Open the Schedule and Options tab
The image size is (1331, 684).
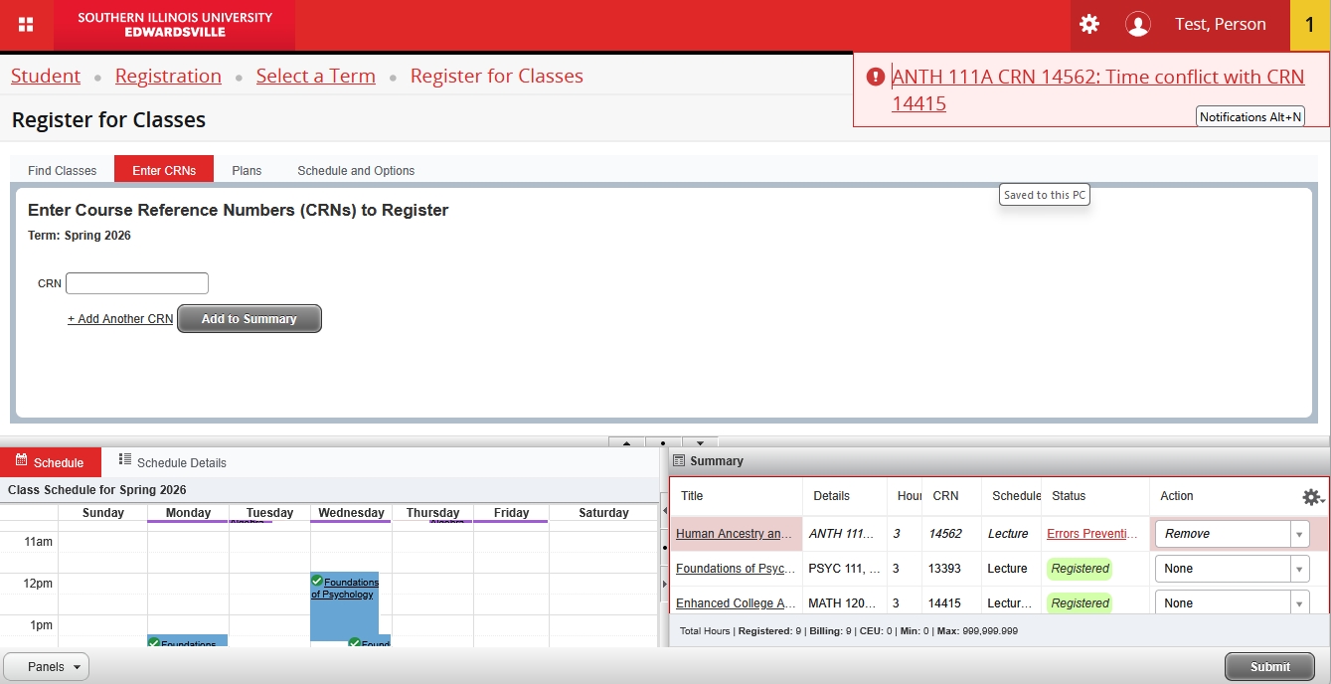[x=356, y=170]
